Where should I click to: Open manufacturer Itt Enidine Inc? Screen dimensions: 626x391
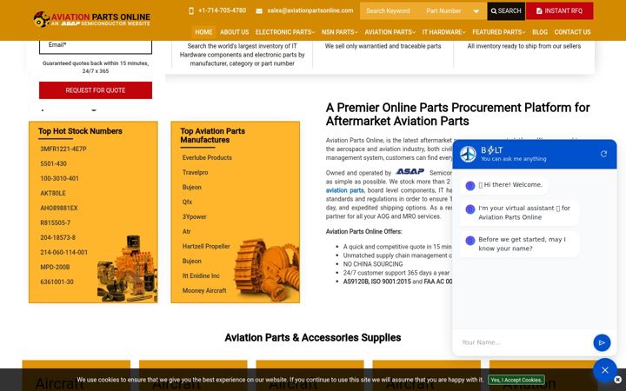pos(201,275)
